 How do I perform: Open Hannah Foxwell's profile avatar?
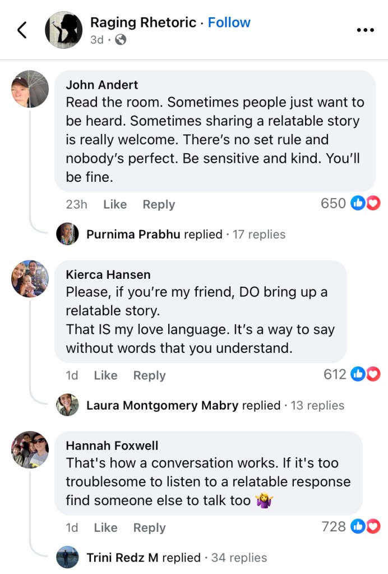point(30,449)
